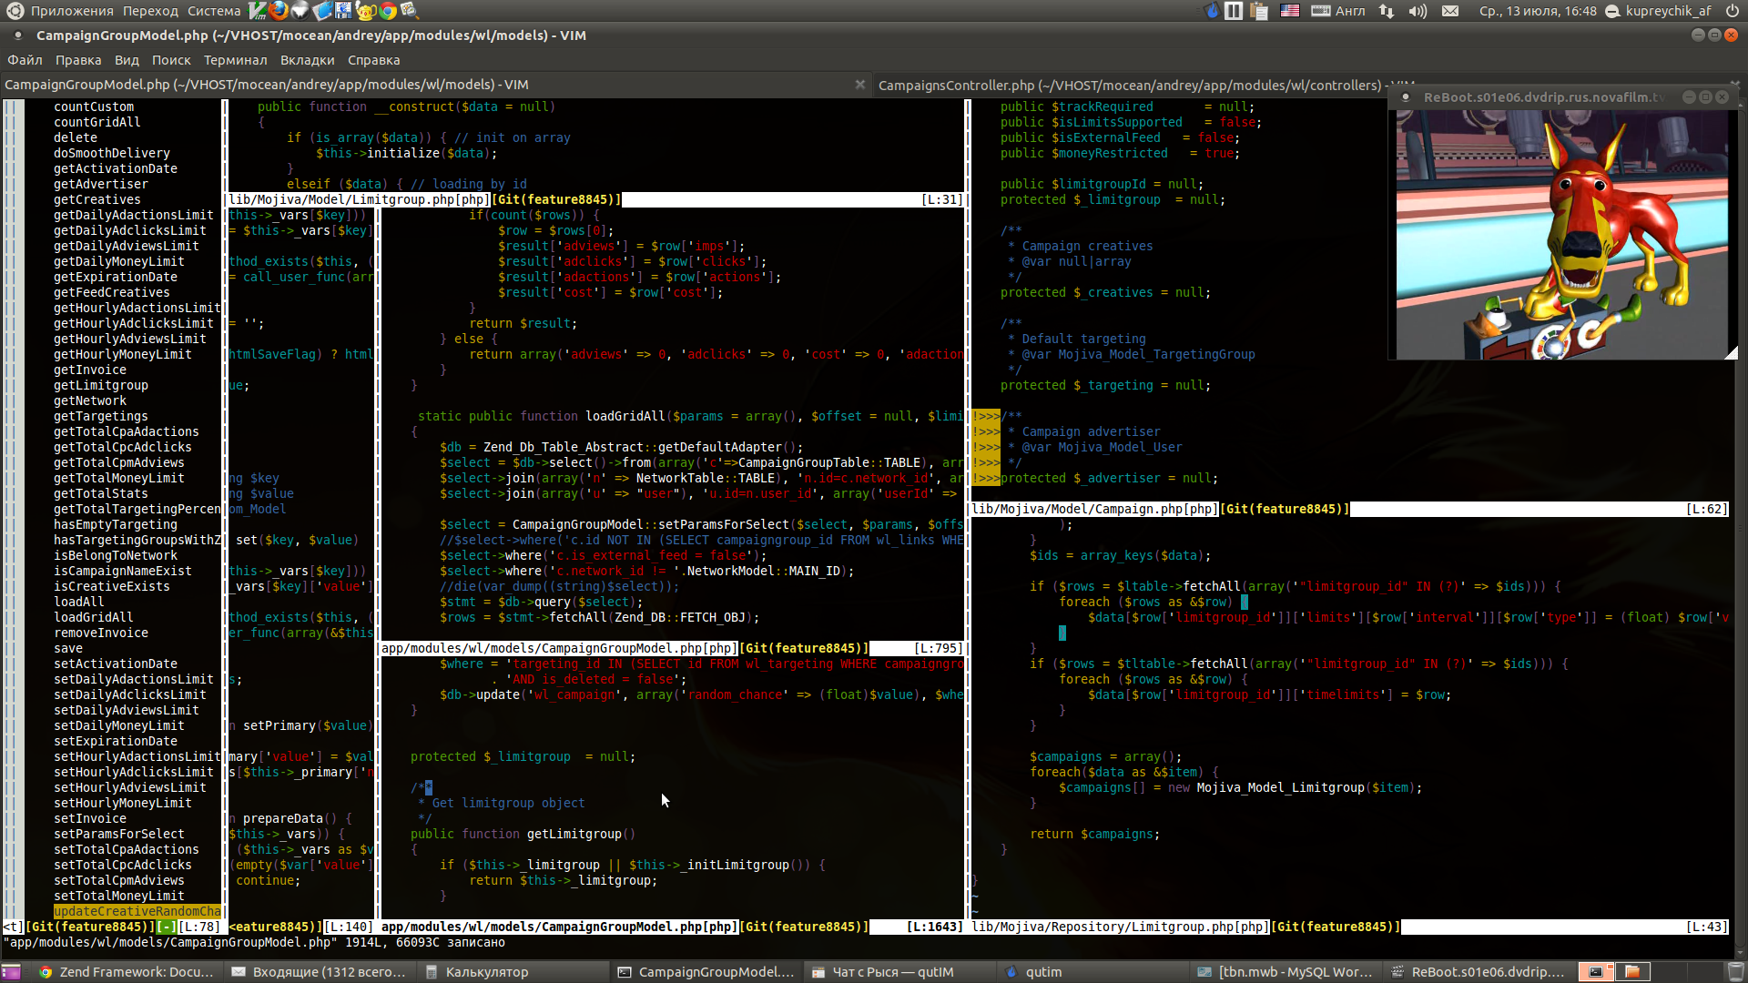Open the kupreychik_af user status menu
The height and width of the screenshot is (983, 1748).
pyautogui.click(x=1658, y=11)
